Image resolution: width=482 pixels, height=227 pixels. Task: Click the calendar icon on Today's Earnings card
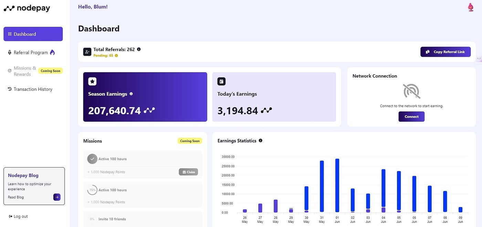[221, 81]
